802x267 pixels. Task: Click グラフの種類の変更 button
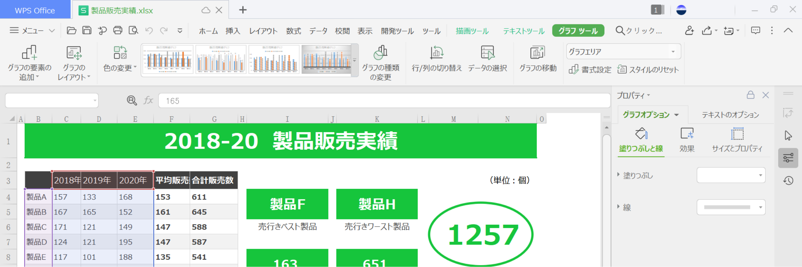point(380,63)
